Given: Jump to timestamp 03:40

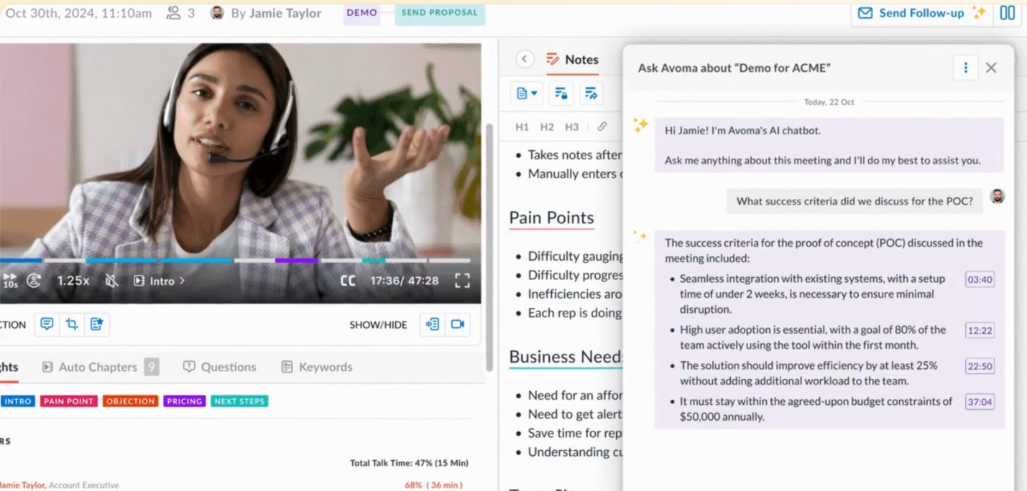Looking at the screenshot, I should coord(980,280).
